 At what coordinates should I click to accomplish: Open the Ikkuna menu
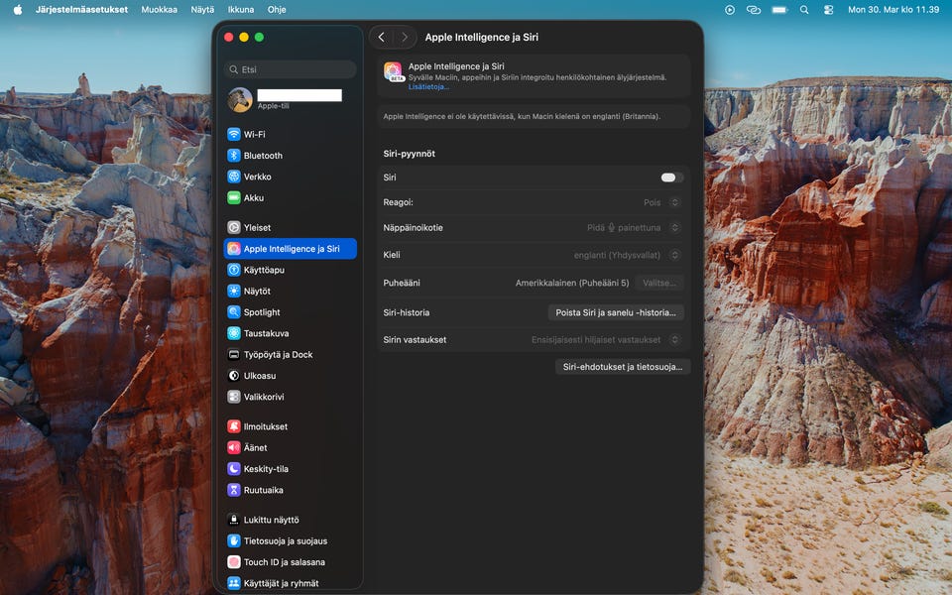pyautogui.click(x=241, y=10)
